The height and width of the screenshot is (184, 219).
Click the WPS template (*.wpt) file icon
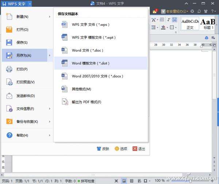click(x=65, y=38)
